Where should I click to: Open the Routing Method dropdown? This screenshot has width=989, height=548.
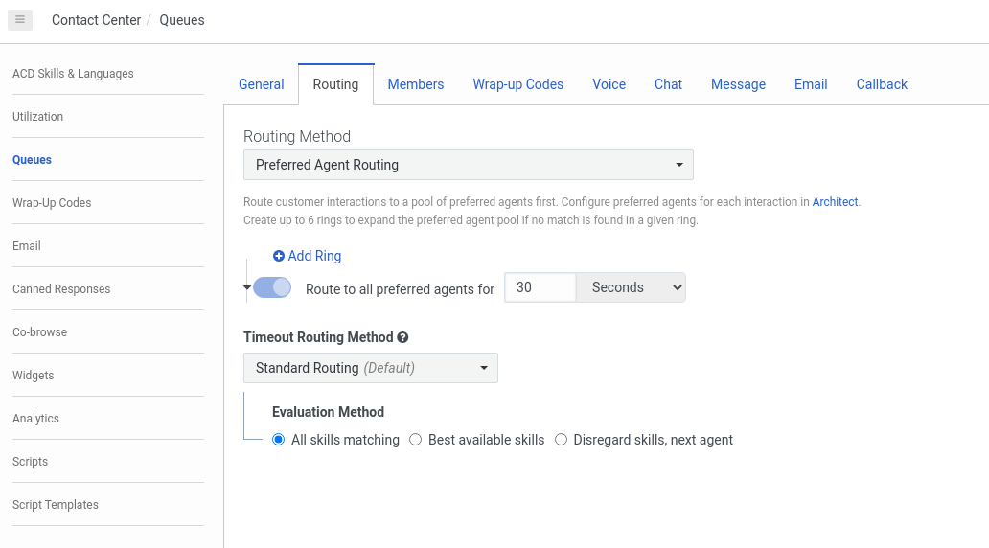click(x=468, y=165)
